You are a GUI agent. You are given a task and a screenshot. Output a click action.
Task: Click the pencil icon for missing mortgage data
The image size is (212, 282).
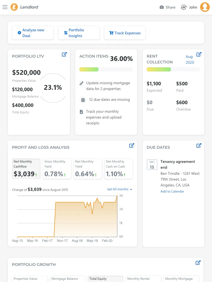tap(81, 83)
